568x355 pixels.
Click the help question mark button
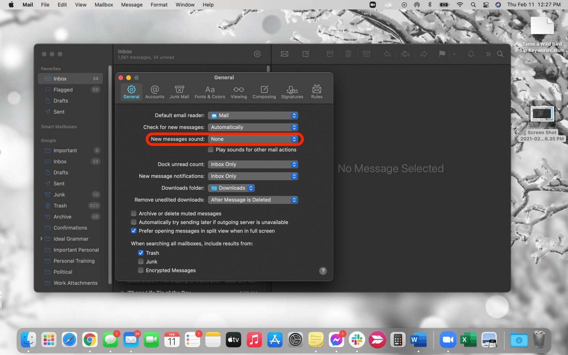click(323, 270)
